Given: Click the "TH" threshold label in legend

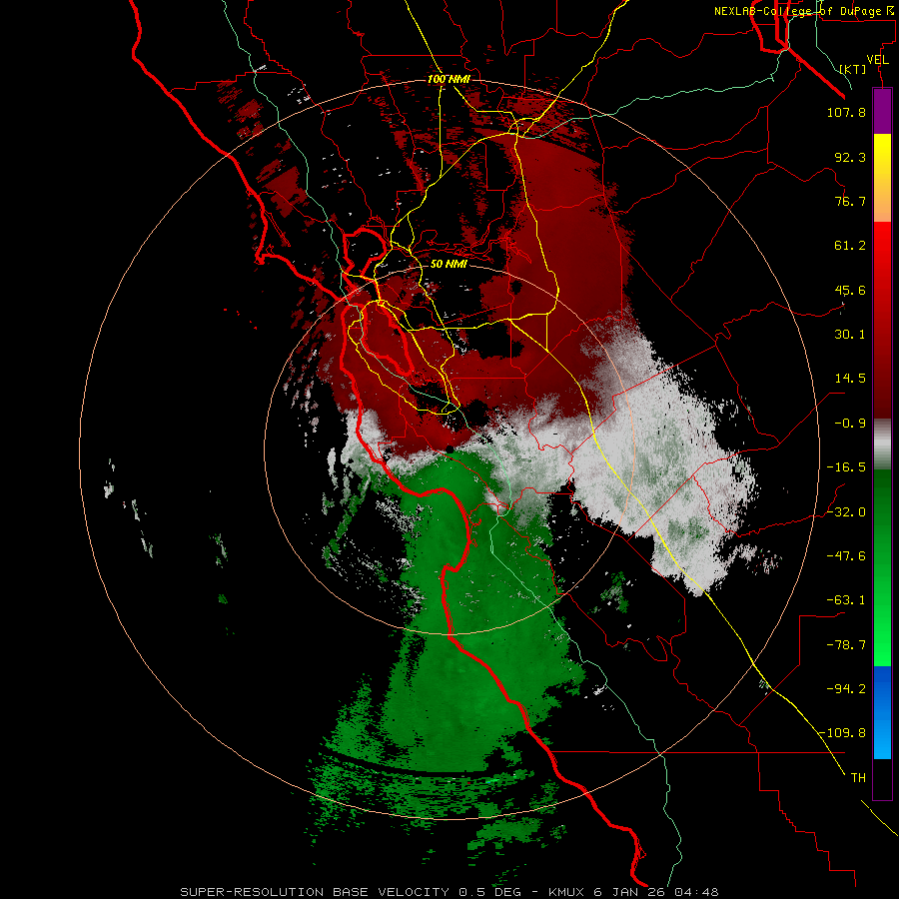Looking at the screenshot, I should click(x=858, y=777).
